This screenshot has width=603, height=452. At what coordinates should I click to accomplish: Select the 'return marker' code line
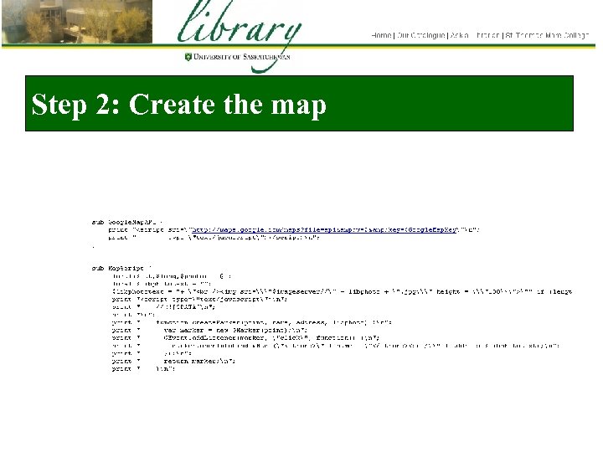173,361
